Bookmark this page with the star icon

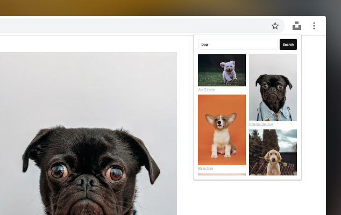(275, 26)
